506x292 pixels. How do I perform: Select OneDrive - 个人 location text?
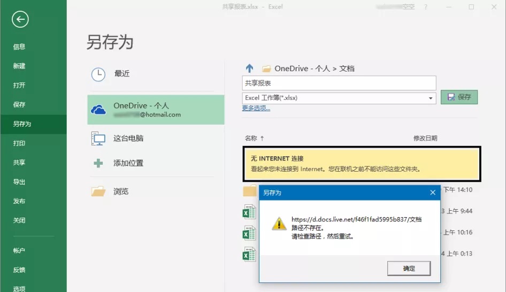[141, 105]
